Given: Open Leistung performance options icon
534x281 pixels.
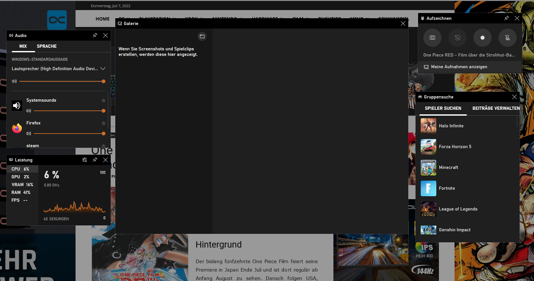Looking at the screenshot, I should coord(85,160).
